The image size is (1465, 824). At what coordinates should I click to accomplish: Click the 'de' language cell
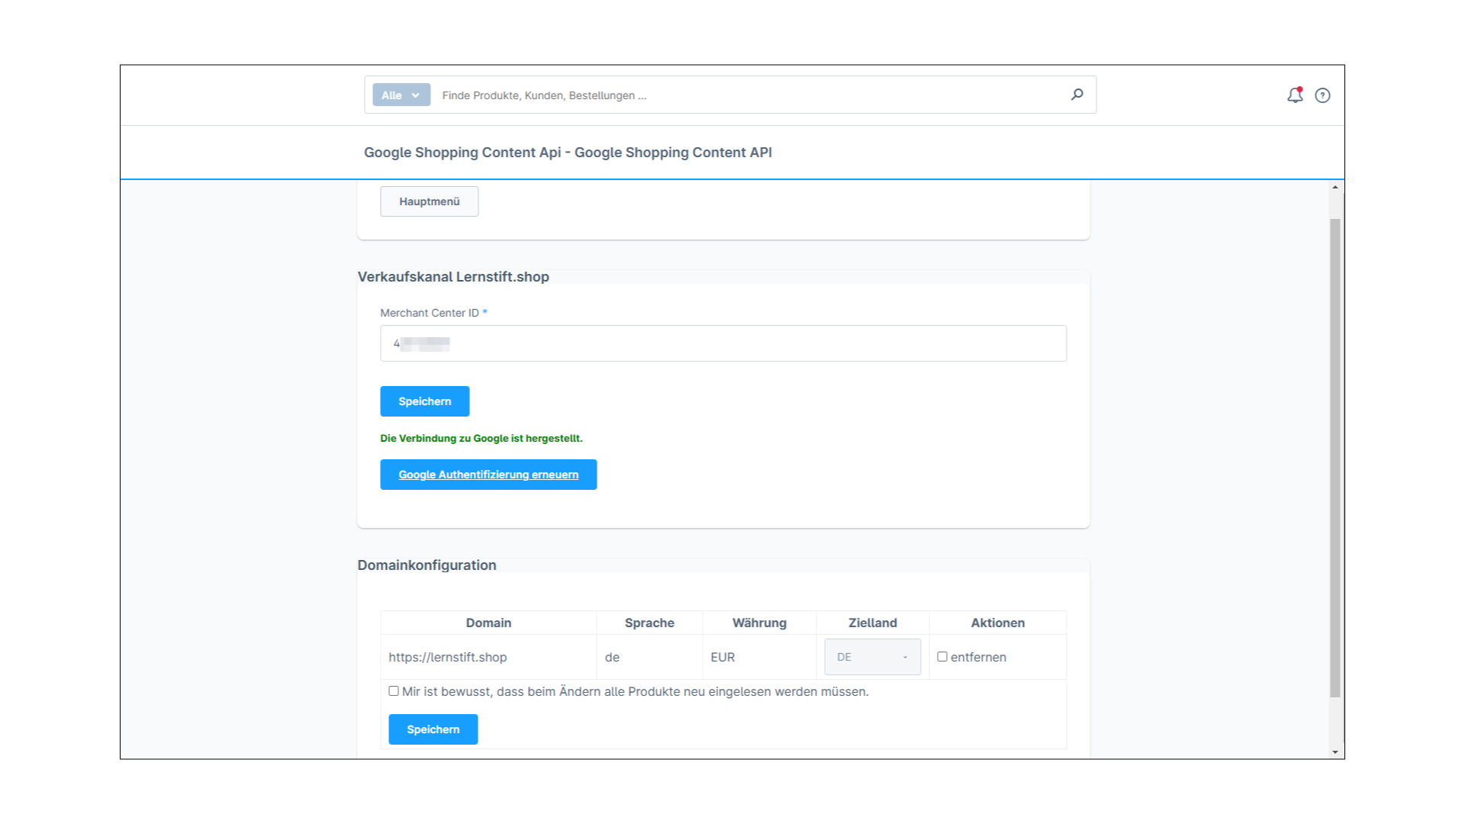pos(649,657)
